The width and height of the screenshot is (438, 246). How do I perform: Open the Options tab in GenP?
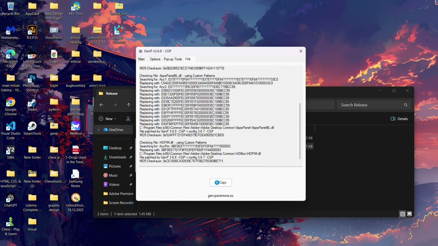pos(155,59)
